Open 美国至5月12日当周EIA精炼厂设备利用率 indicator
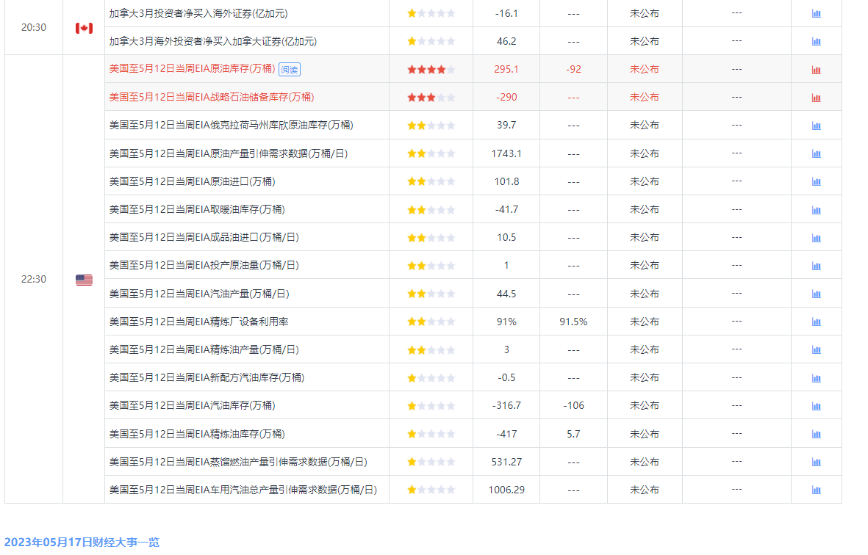 click(198, 322)
